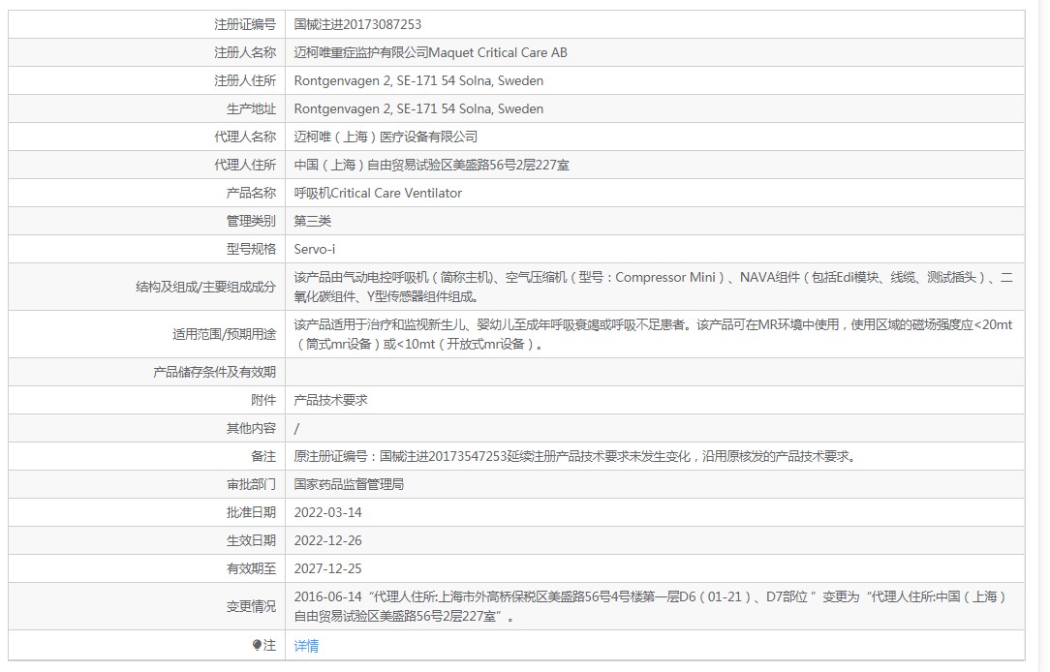Click agent name 迈柯唯（上海）医疗设备有限公司
The height and width of the screenshot is (672, 1050).
tap(386, 137)
